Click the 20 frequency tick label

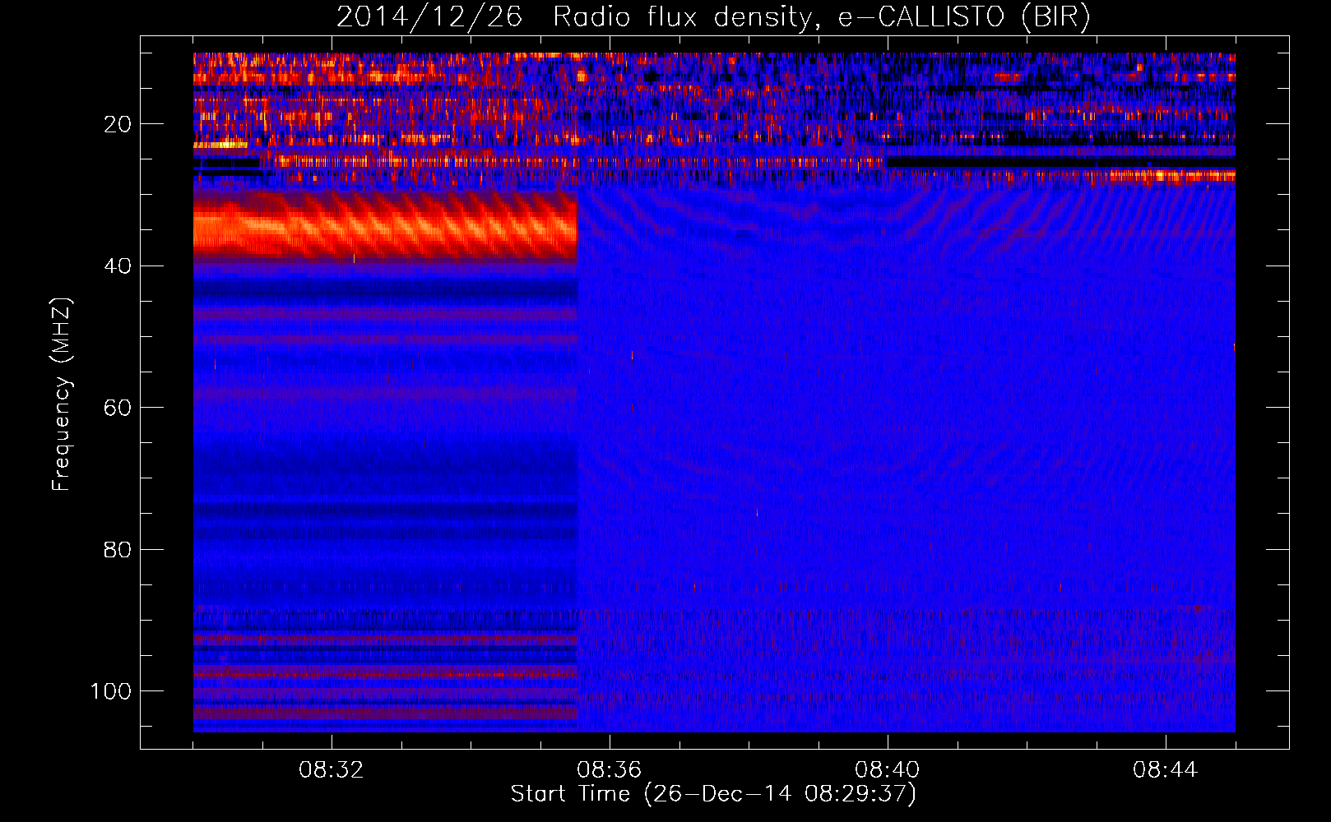tap(118, 124)
